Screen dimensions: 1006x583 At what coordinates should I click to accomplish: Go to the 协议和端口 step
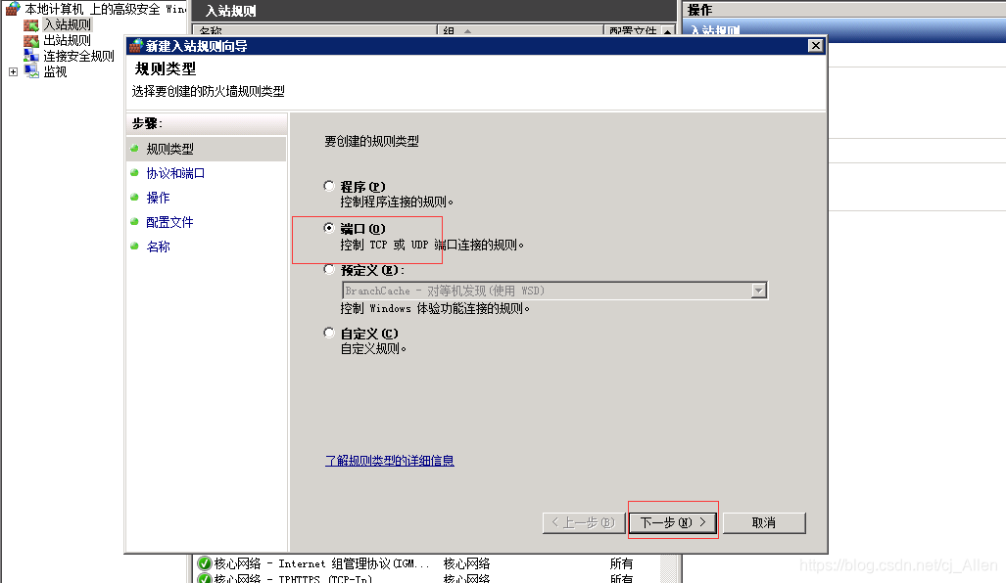coord(175,173)
